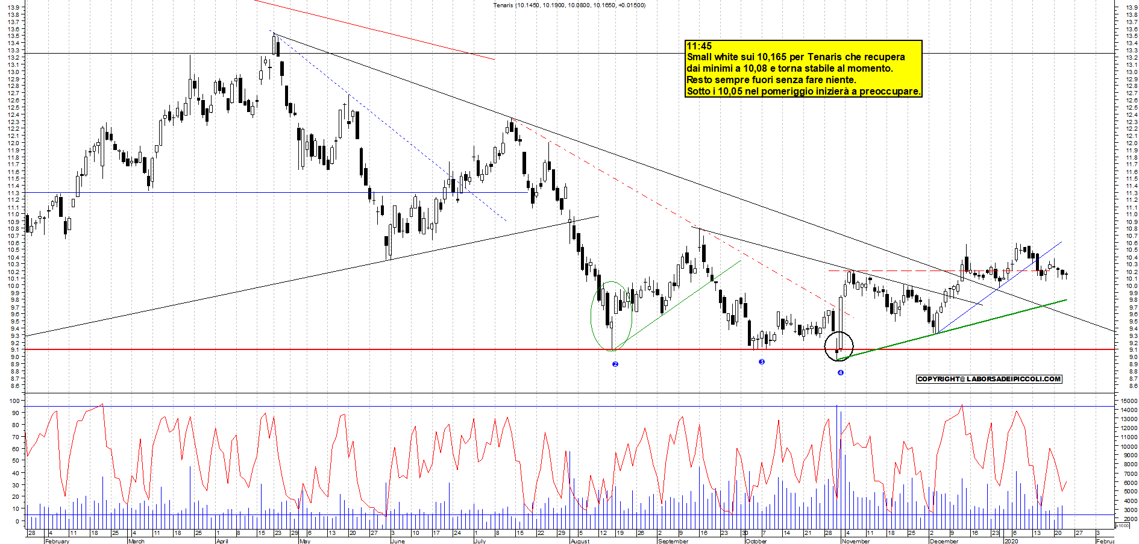Click the 'August' month label on time axis
1139x544 pixels.
pos(580,540)
